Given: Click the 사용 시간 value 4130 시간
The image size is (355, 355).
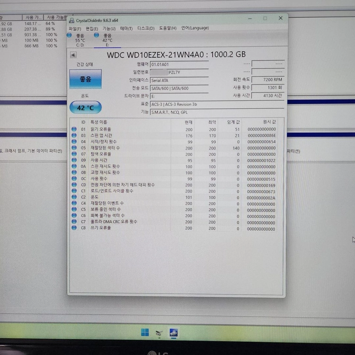Looking at the screenshot, I should pos(268,96).
